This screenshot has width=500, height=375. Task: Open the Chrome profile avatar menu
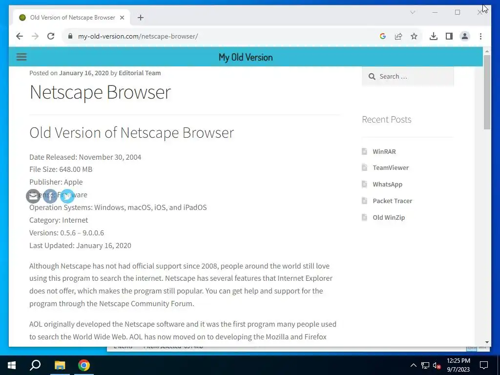(465, 36)
